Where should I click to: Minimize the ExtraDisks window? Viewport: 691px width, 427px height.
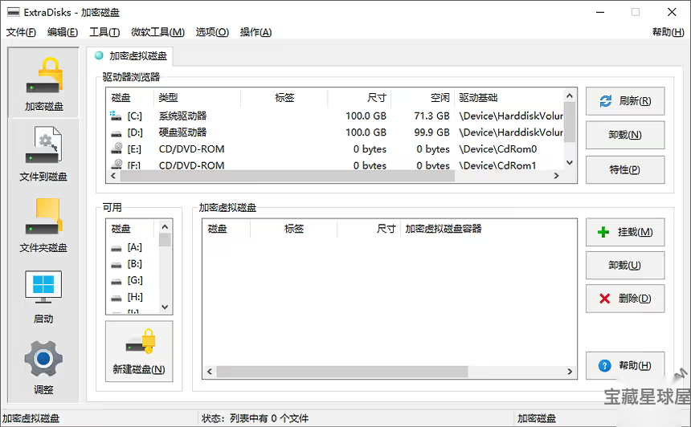point(600,12)
